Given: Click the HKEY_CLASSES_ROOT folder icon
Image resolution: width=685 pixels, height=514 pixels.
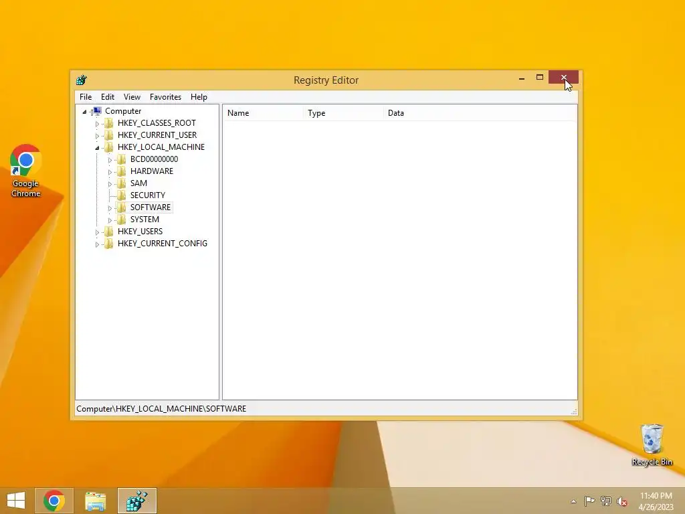Looking at the screenshot, I should point(109,123).
